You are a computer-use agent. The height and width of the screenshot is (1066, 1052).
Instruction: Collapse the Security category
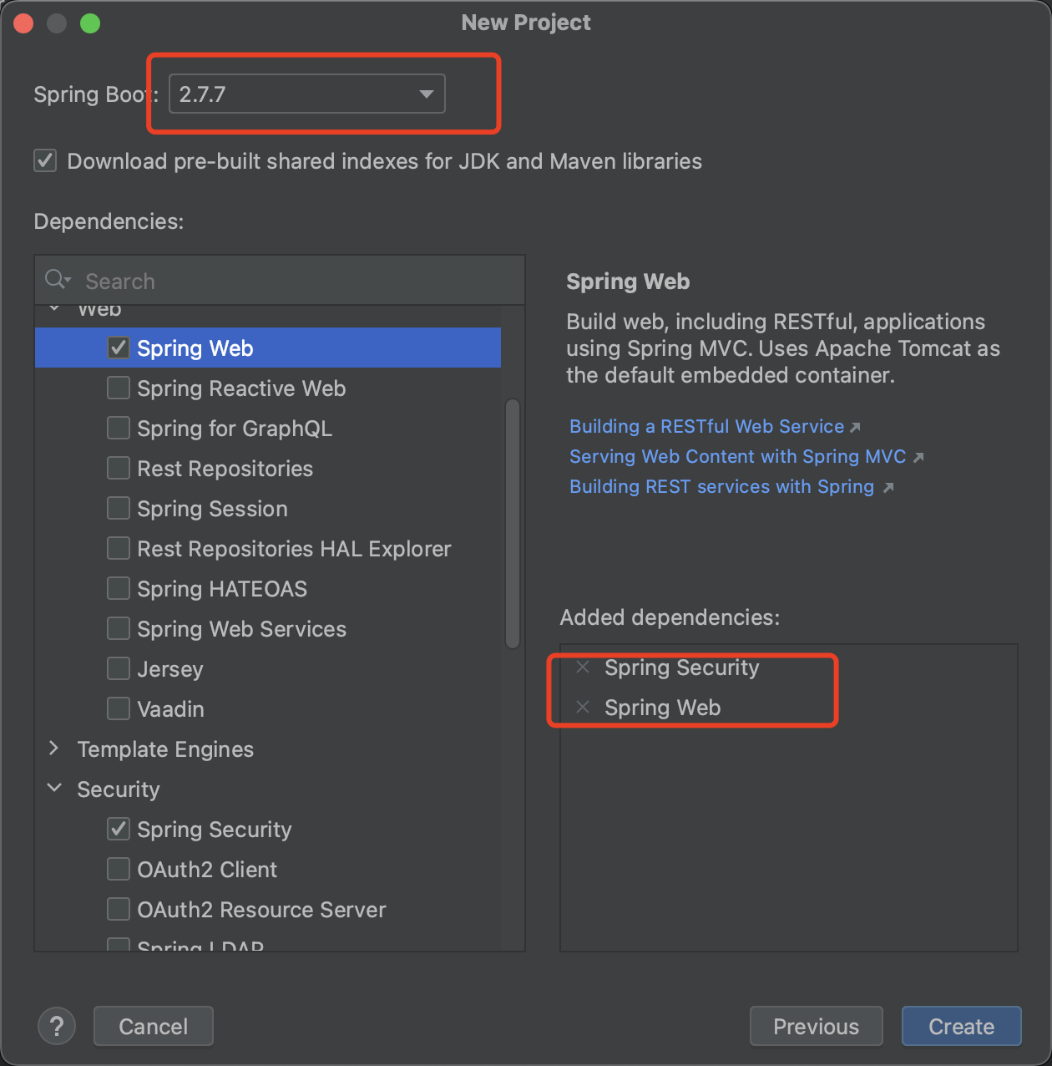click(x=54, y=789)
